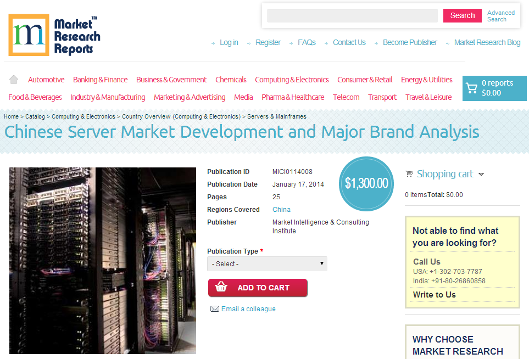This screenshot has height=359, width=529.
Task: Click the WHY CHOOSE MARKET RESEARCH heading
Action: coord(458,345)
